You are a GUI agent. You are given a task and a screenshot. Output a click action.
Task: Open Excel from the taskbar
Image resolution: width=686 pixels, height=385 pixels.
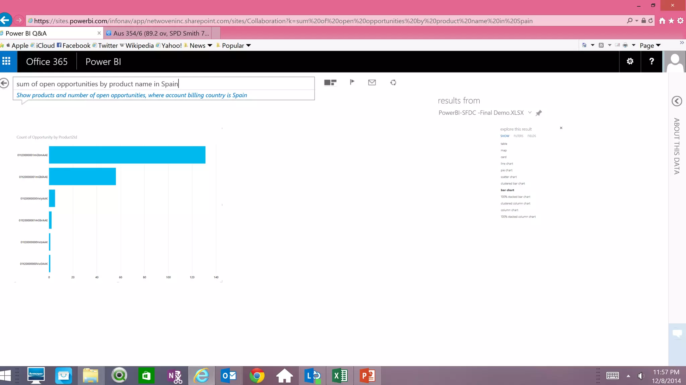click(340, 376)
